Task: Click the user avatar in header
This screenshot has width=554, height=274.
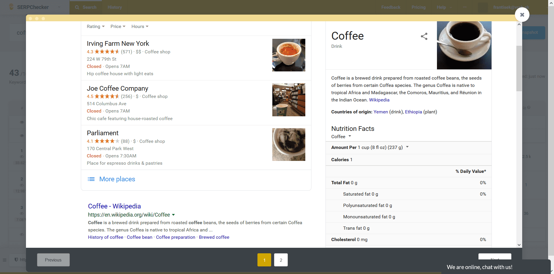Action: 483,7
